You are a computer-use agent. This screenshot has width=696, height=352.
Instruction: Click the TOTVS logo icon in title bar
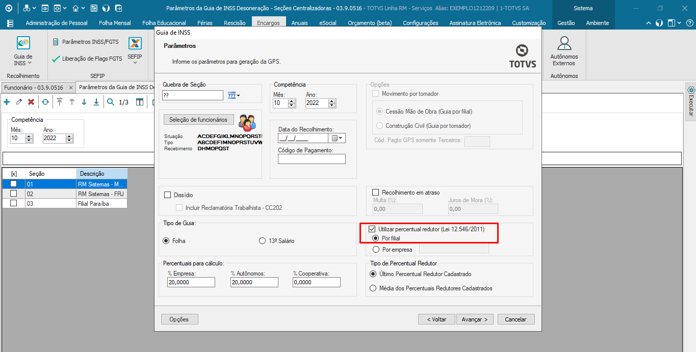(x=9, y=8)
